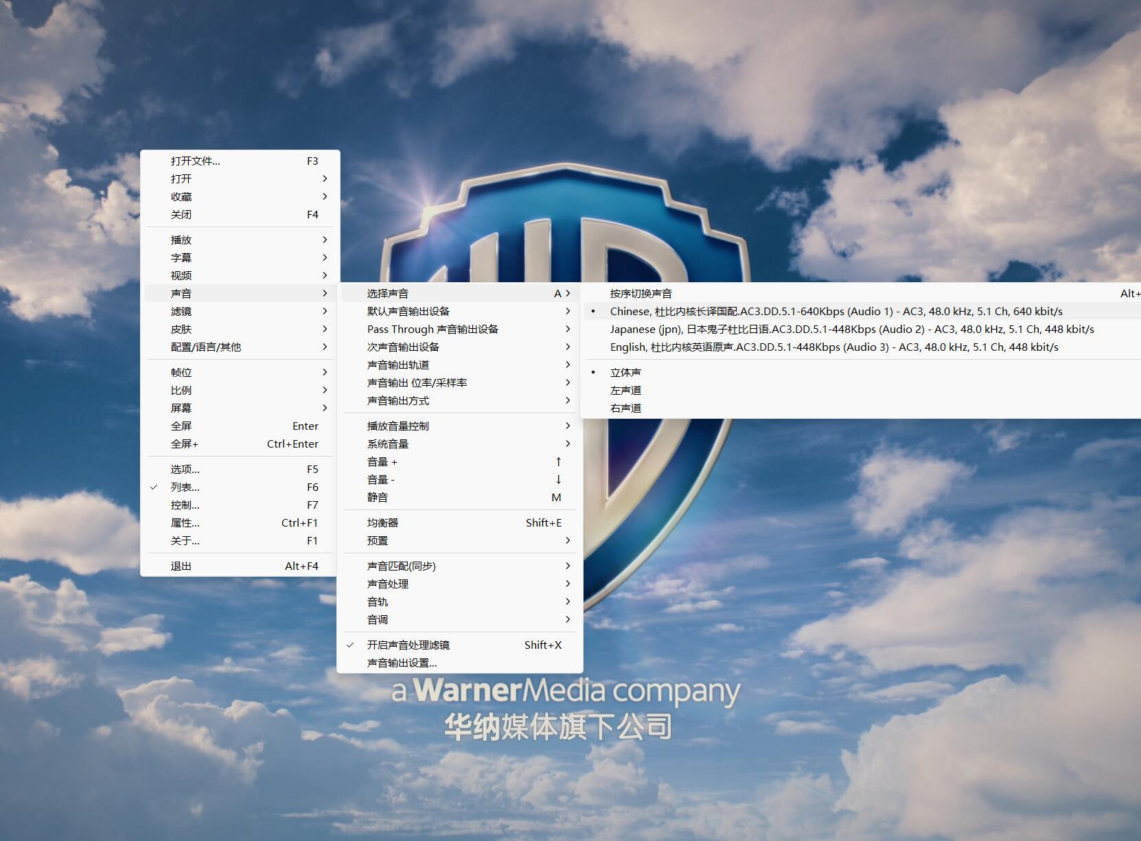Switch to 全屏 mode

point(240,426)
